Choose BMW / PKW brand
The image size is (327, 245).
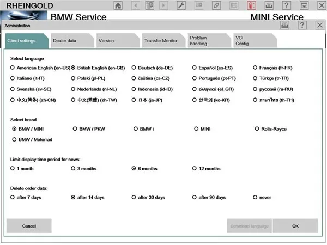[89, 129]
